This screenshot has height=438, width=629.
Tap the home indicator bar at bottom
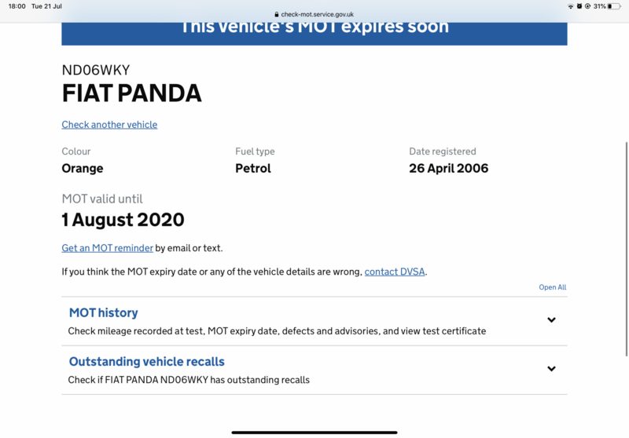point(314,432)
